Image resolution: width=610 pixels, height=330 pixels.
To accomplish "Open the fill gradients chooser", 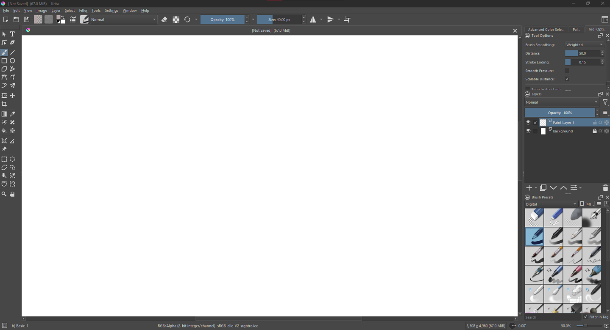I will point(38,19).
